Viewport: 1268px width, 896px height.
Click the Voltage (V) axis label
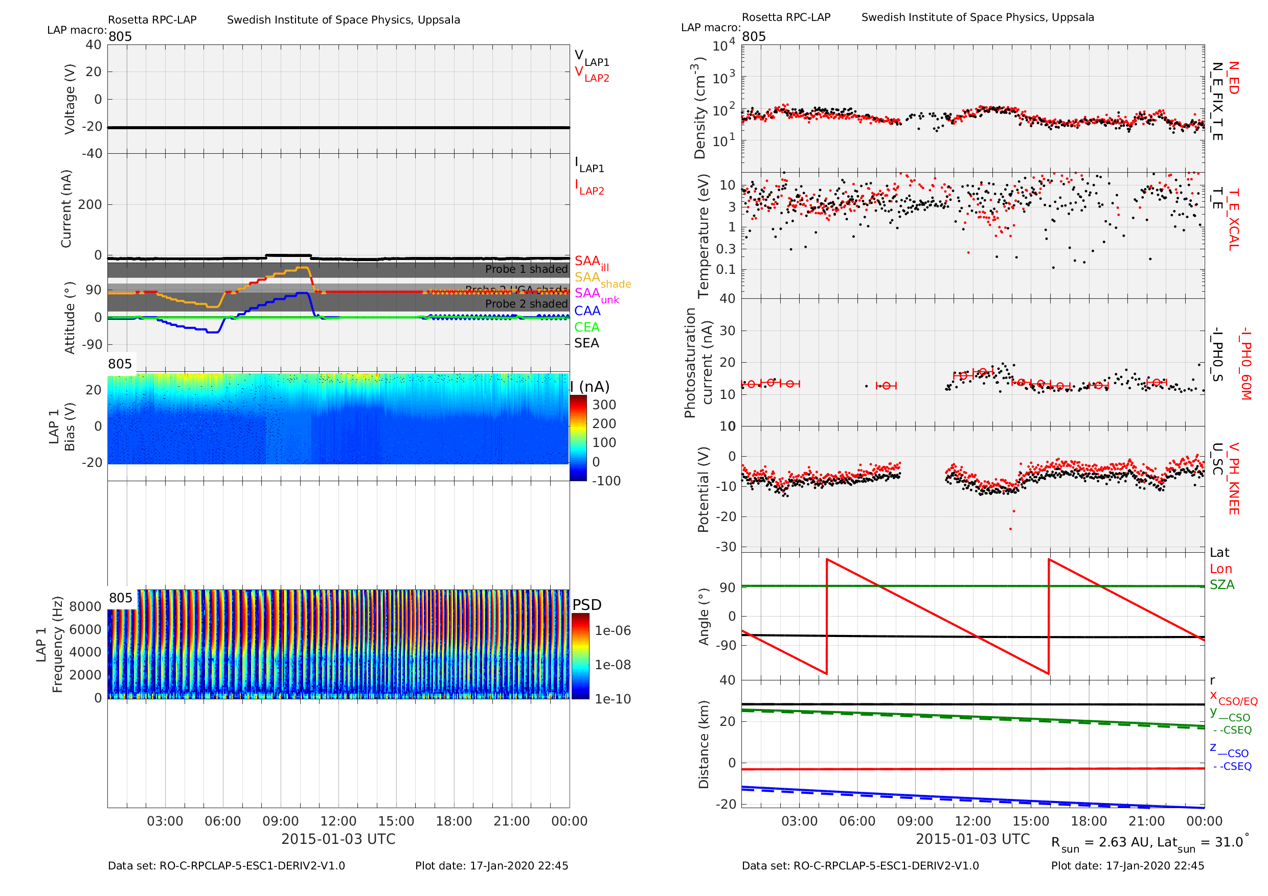(x=70, y=99)
